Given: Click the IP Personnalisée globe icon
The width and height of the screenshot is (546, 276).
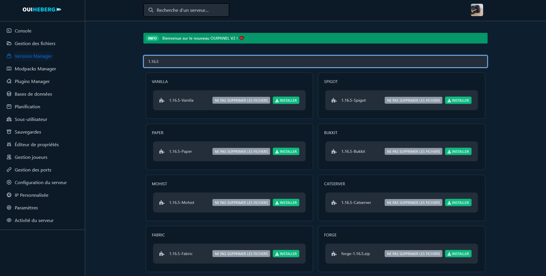Looking at the screenshot, I should [9, 195].
